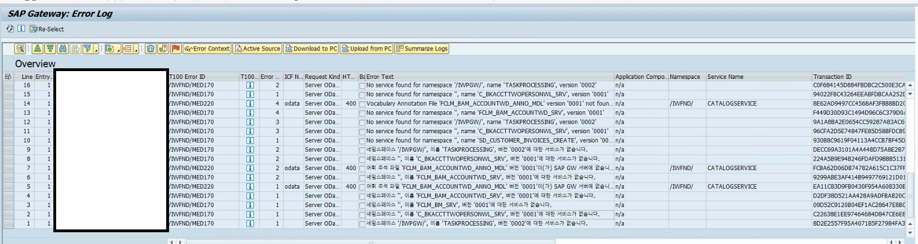Open T100 info icon in line 16

250,85
